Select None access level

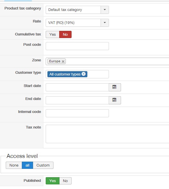(14, 165)
